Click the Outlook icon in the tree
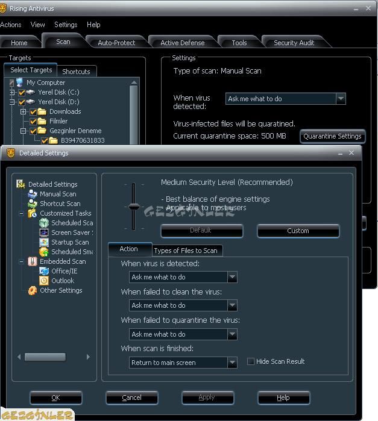 pos(44,281)
